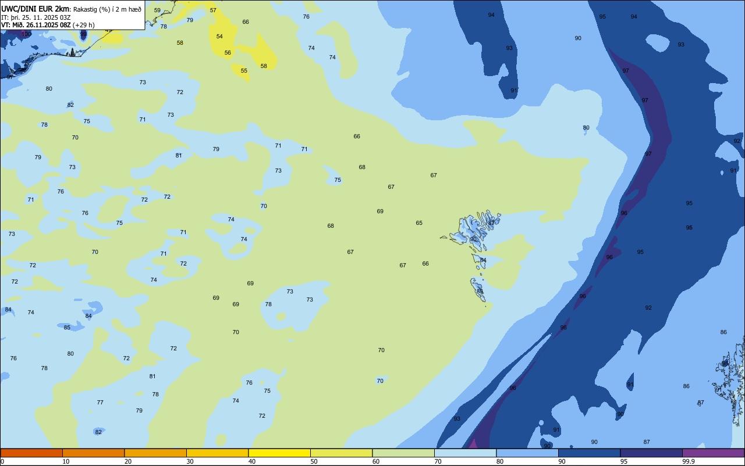Viewport: 745px width, 466px height.
Task: Pick the light green 60–70 legend segment
Action: click(x=403, y=453)
